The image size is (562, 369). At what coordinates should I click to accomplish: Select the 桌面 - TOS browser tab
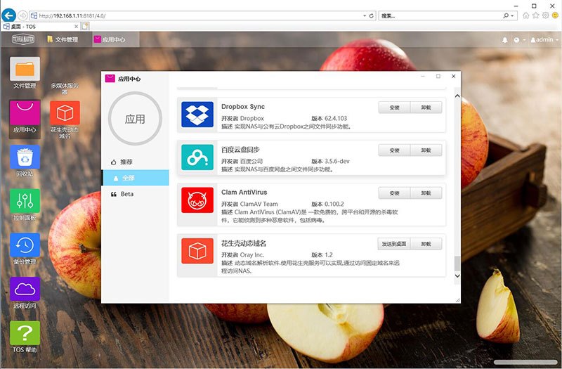click(40, 27)
